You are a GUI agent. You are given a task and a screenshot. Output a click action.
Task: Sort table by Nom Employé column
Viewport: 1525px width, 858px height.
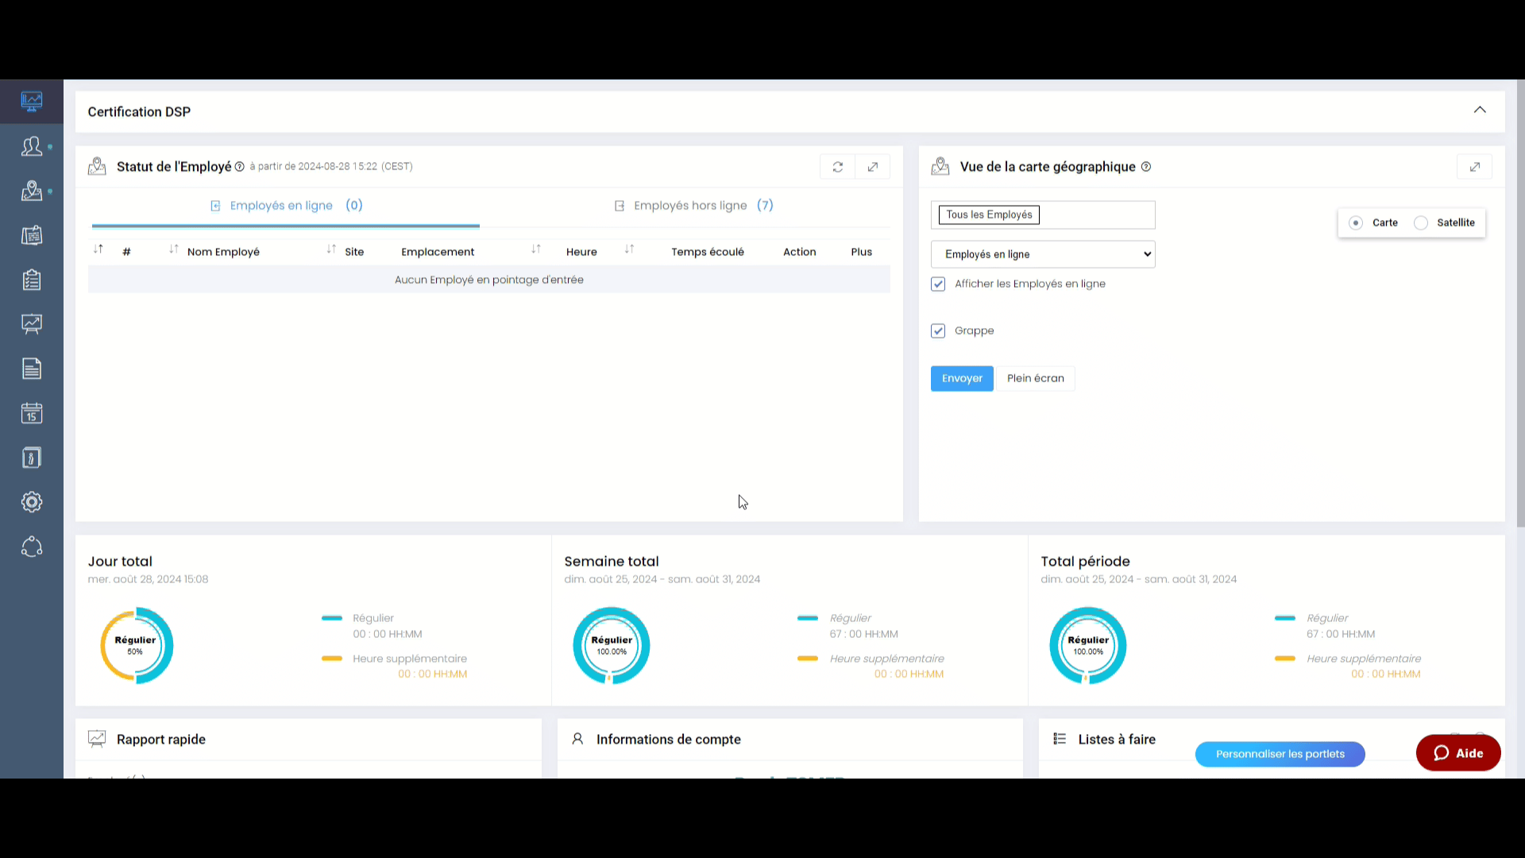[223, 252]
